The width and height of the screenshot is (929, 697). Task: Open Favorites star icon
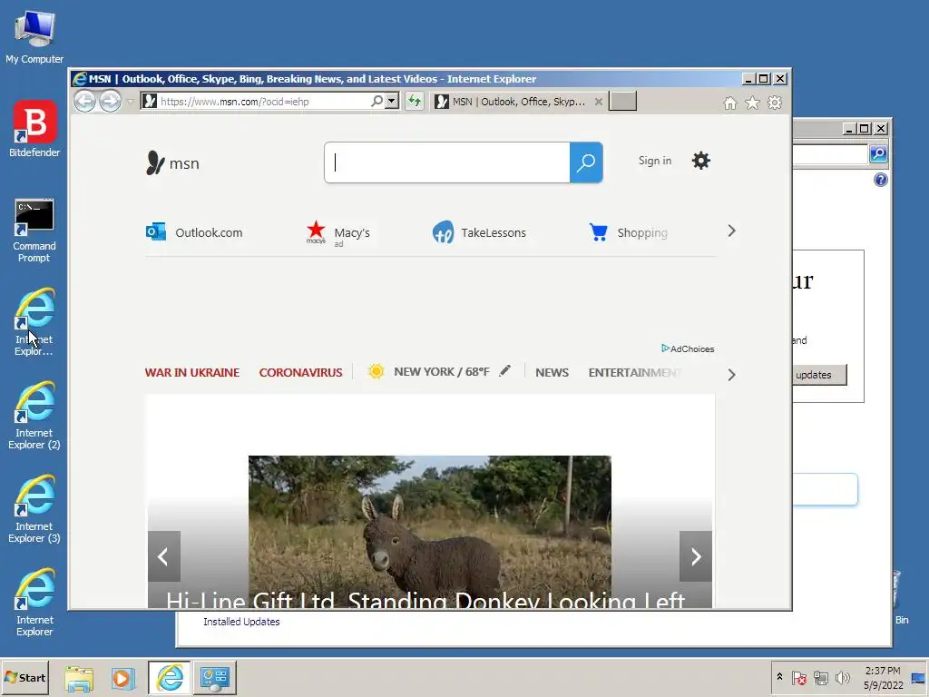pos(752,103)
